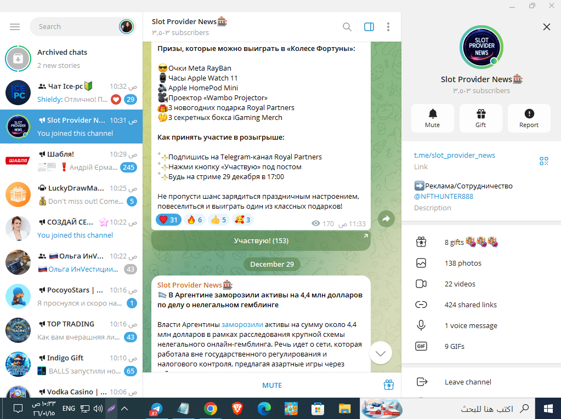Open the 424 shared links list
The image size is (561, 419).
pos(481,305)
